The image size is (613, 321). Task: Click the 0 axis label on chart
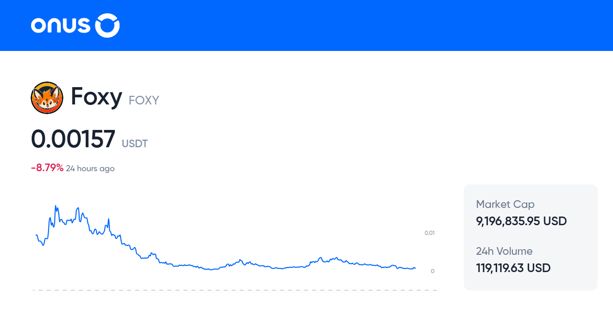432,271
